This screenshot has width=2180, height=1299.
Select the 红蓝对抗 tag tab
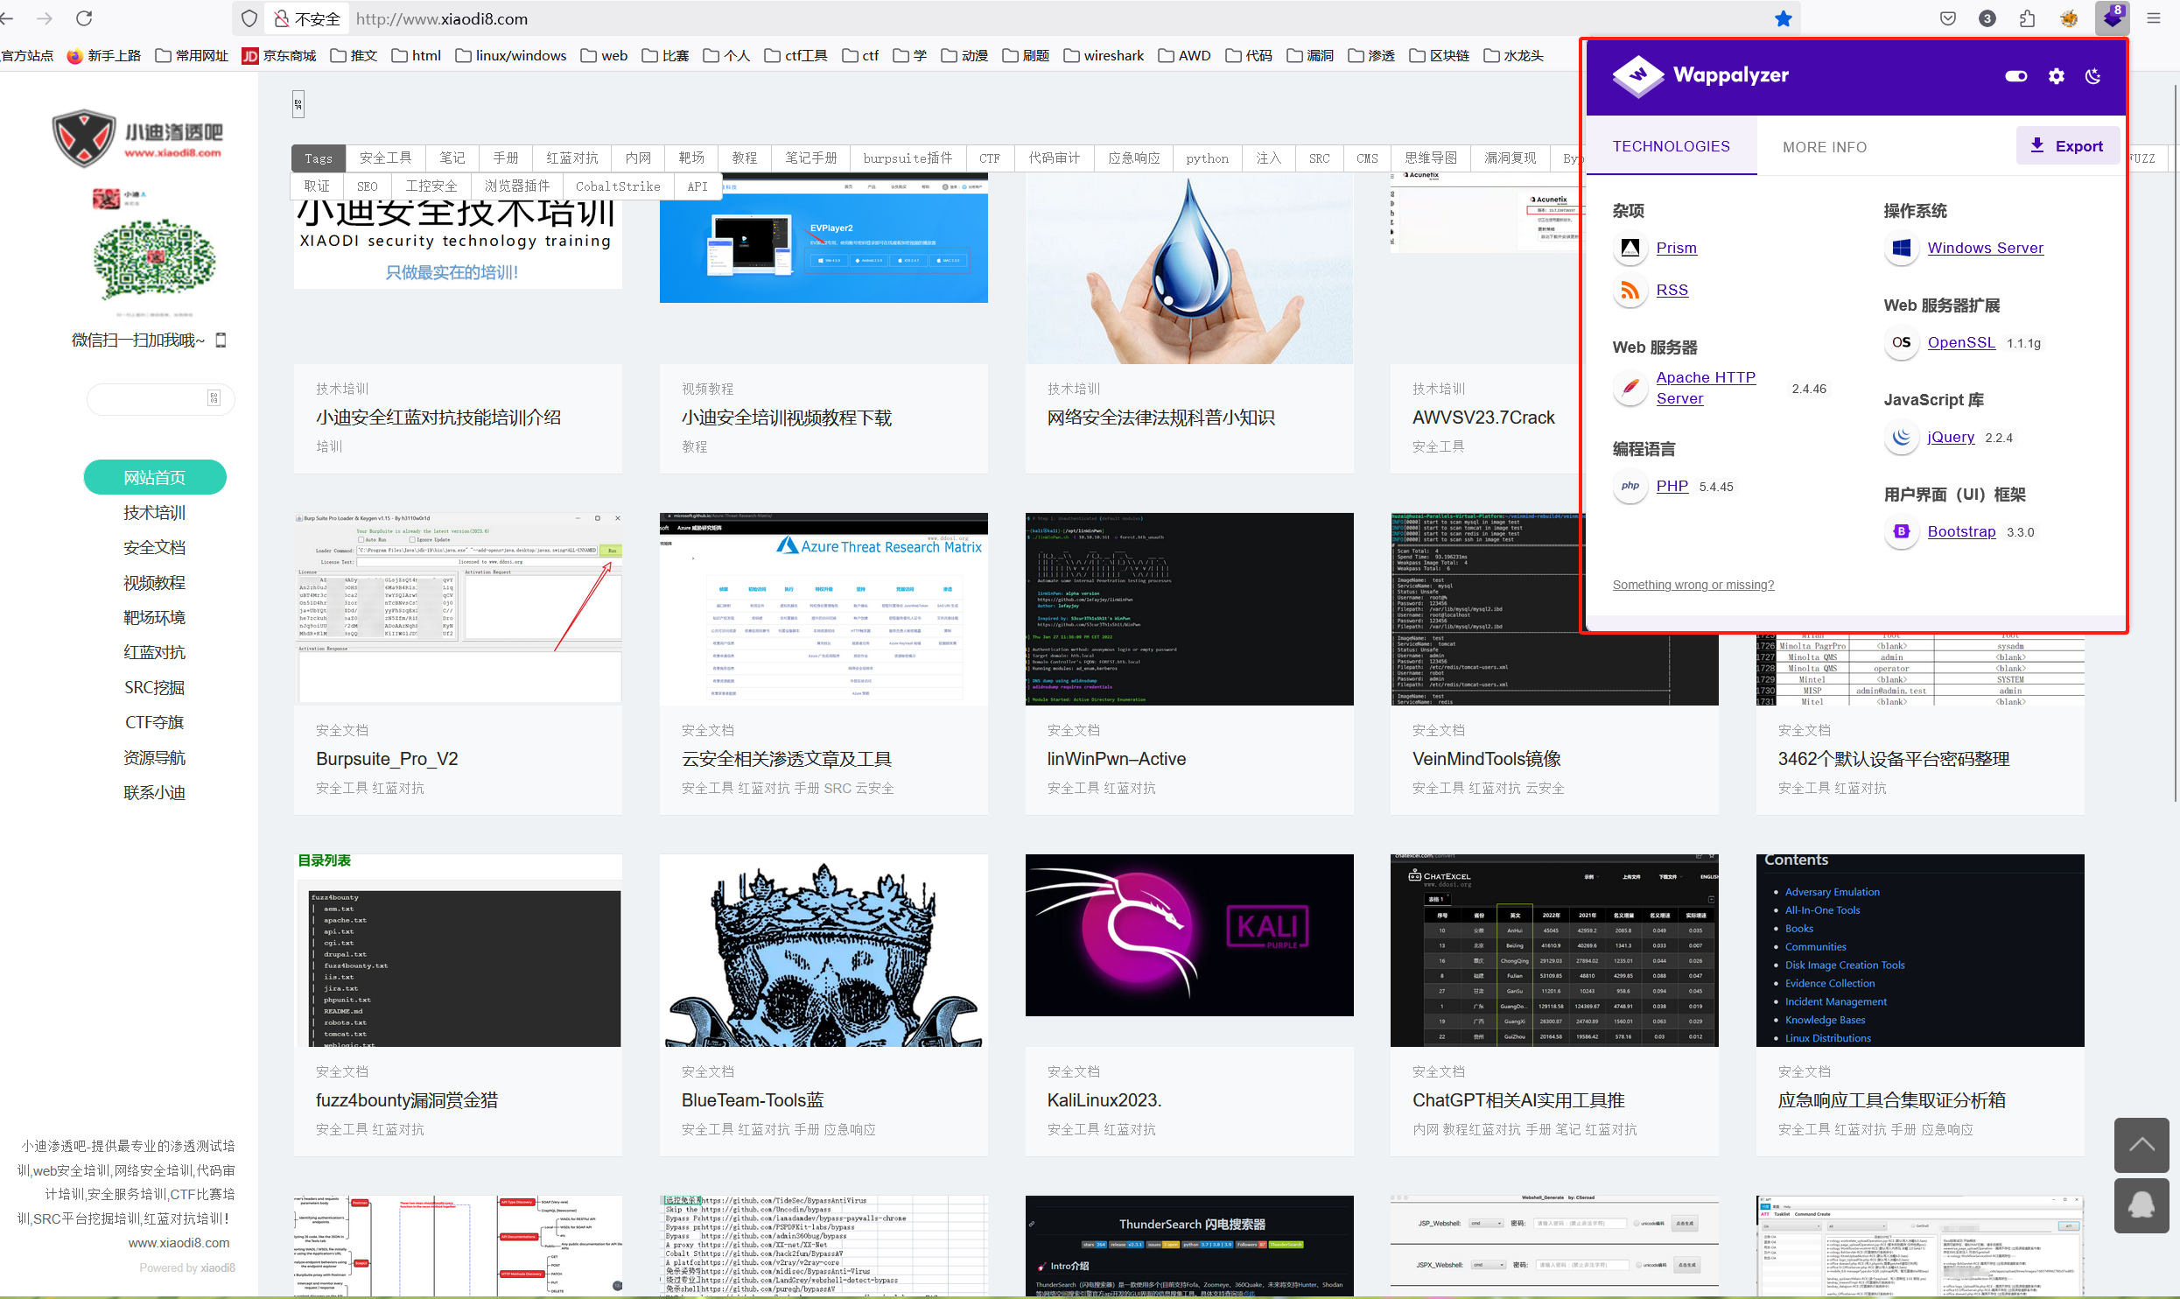click(x=571, y=158)
